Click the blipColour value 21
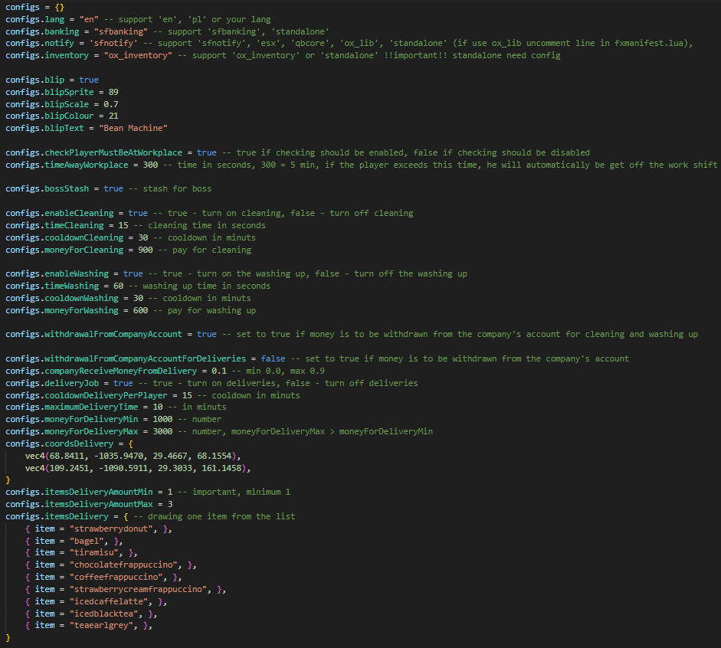721x648 pixels. tap(113, 116)
